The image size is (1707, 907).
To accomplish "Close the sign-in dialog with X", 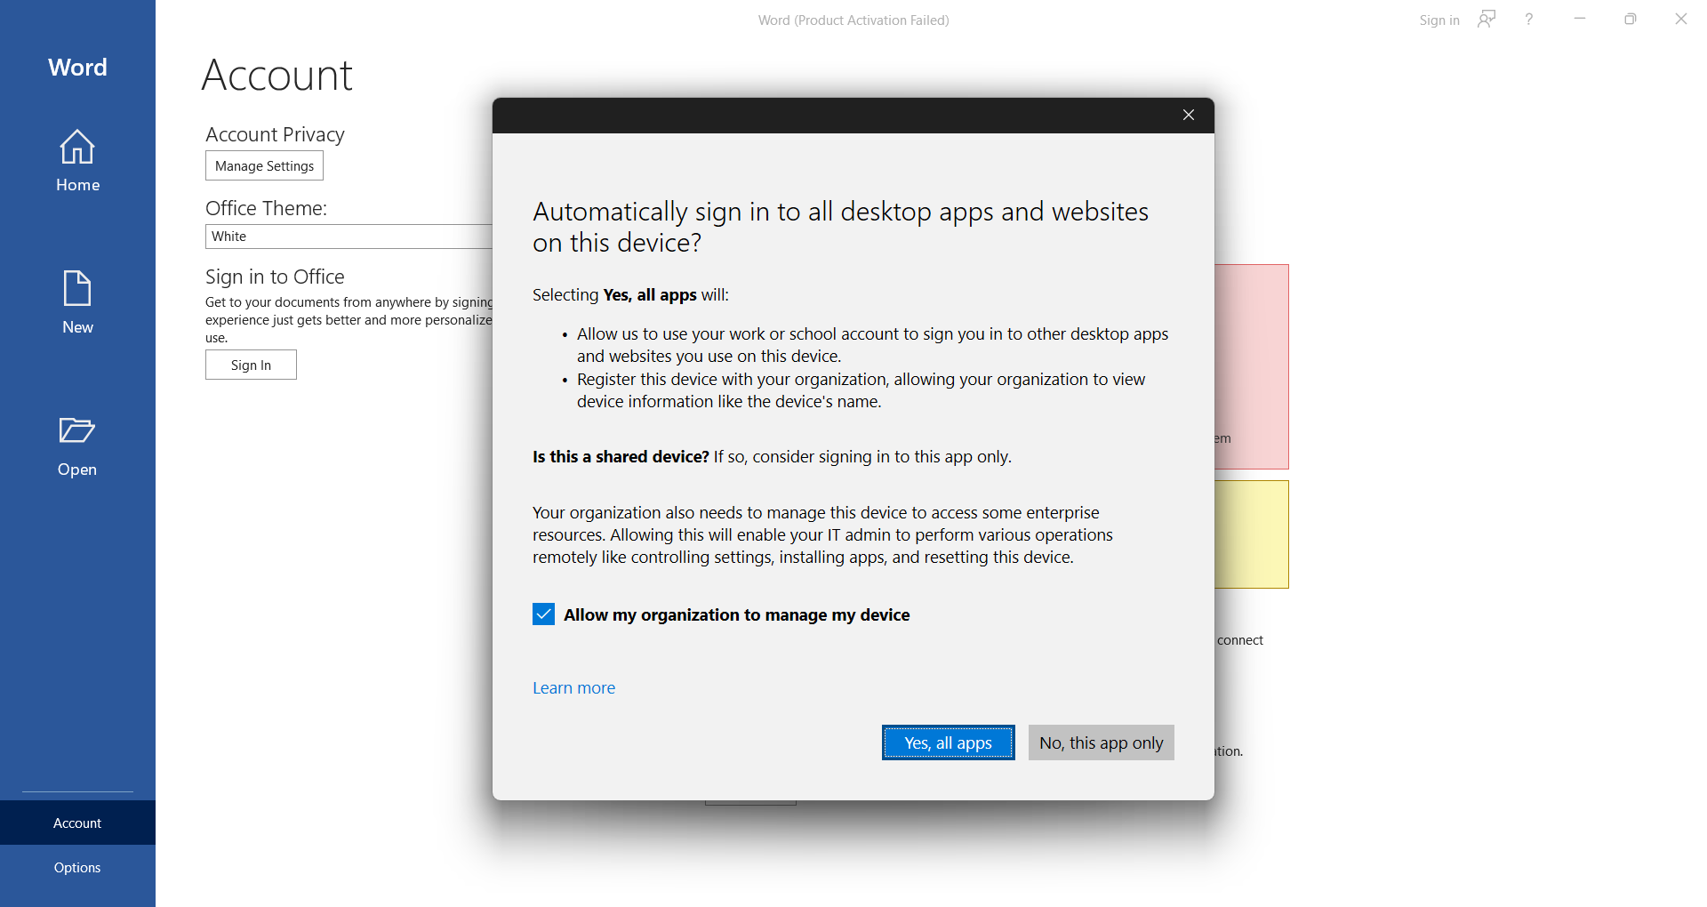I will click(1189, 116).
